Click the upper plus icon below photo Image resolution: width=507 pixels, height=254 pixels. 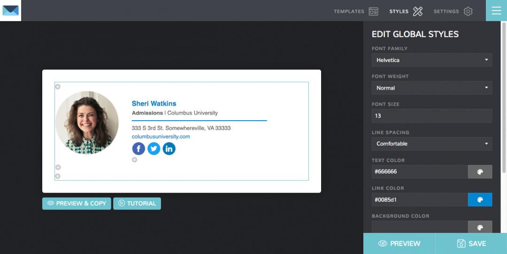point(58,167)
